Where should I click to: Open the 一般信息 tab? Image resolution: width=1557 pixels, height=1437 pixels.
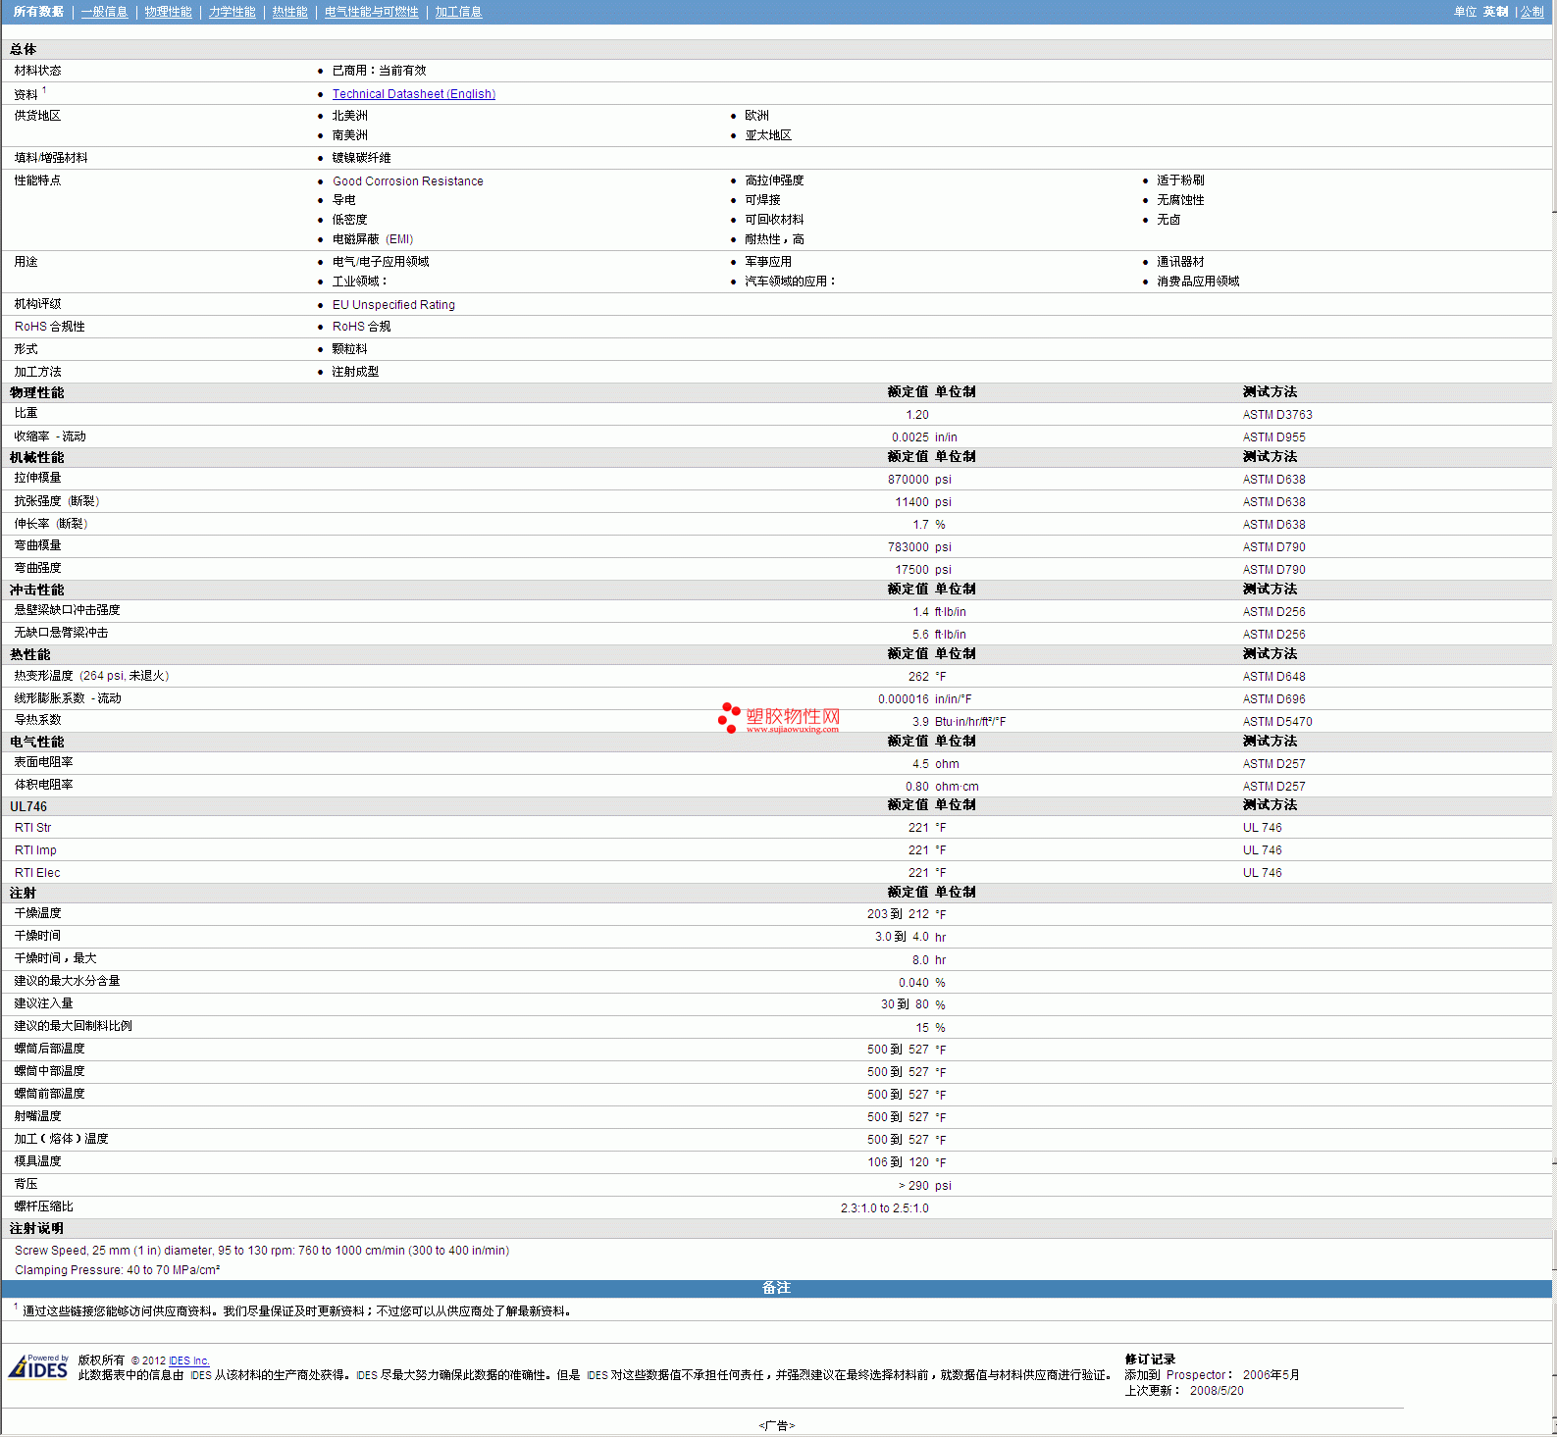(104, 12)
